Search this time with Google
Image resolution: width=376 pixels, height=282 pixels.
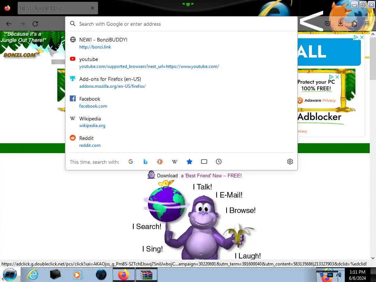pyautogui.click(x=131, y=162)
